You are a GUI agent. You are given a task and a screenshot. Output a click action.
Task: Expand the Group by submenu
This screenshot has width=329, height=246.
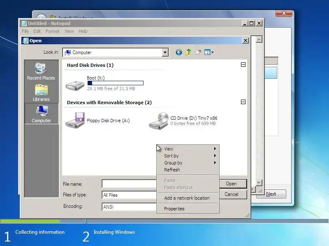[188, 163]
